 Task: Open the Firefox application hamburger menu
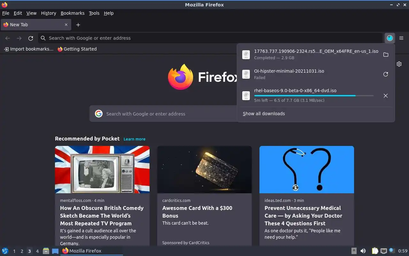401,38
